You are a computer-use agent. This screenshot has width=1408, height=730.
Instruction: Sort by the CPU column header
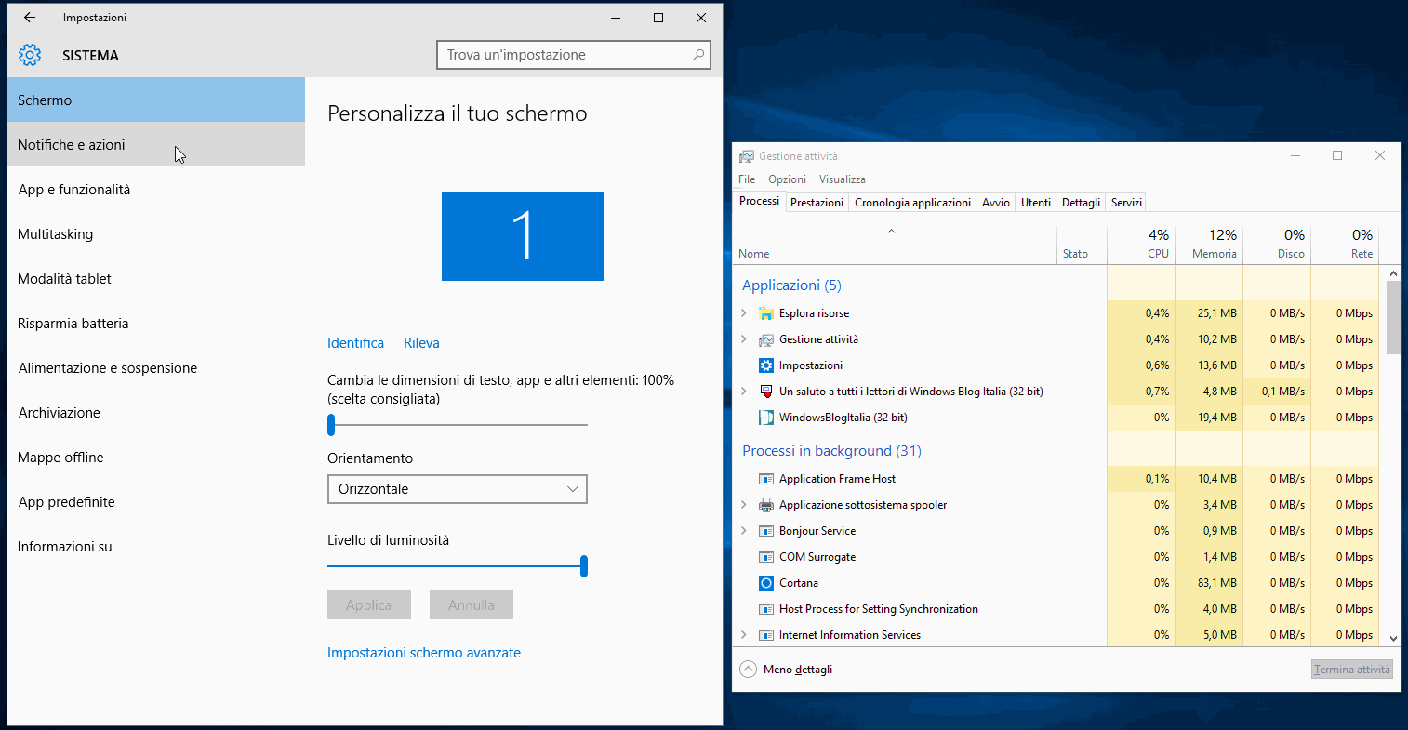[x=1141, y=244]
